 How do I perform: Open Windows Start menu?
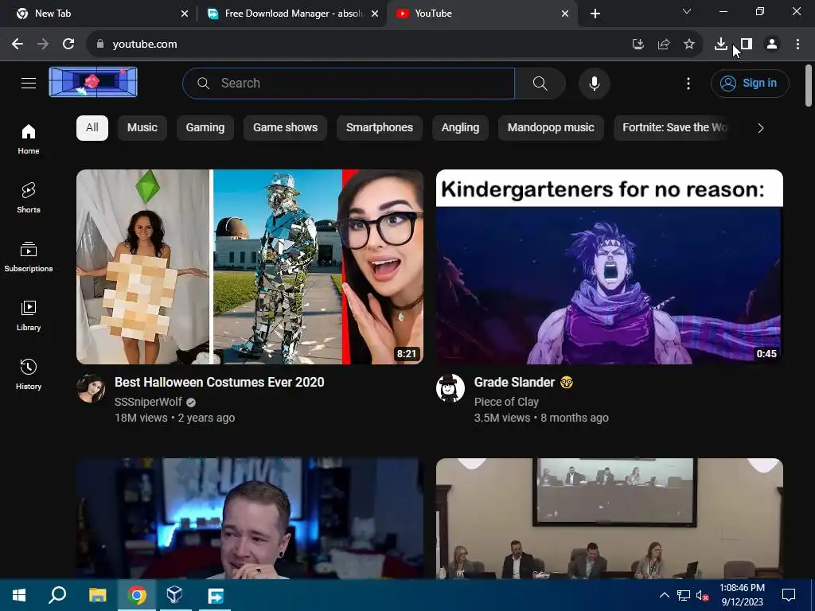(x=19, y=595)
